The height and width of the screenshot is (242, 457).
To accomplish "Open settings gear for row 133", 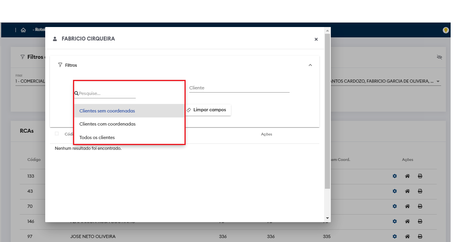I will 395,176.
